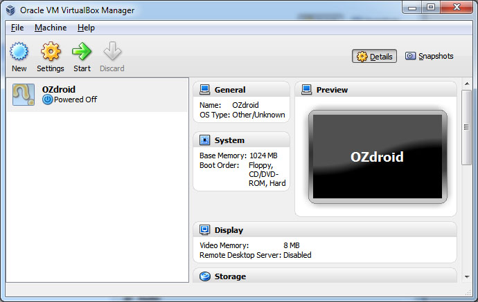Open the Help menu
The height and width of the screenshot is (302, 478).
86,28
